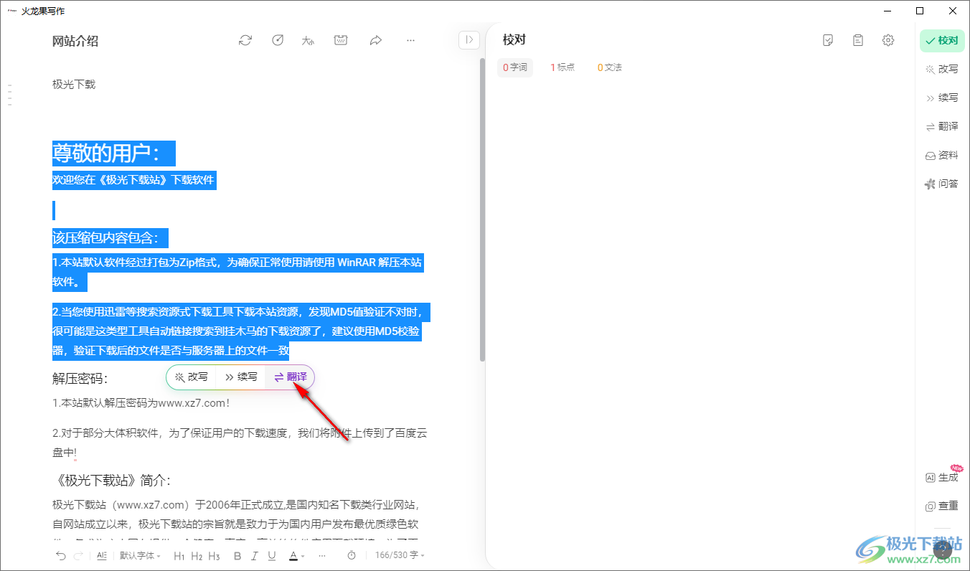Click the outline handle at left margin
This screenshot has height=571, width=970.
10,95
